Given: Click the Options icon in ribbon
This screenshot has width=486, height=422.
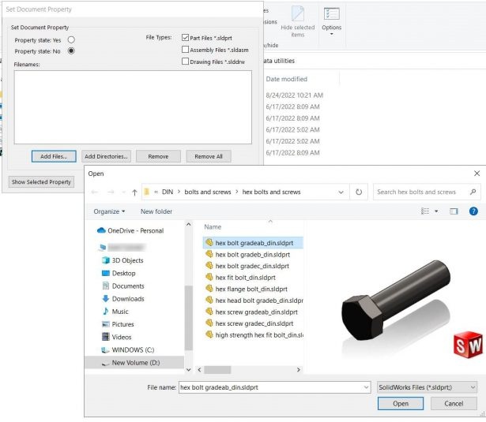Looking at the screenshot, I should 332,17.
